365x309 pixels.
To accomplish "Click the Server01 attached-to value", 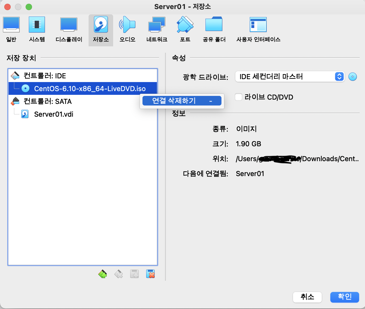I will (250, 174).
